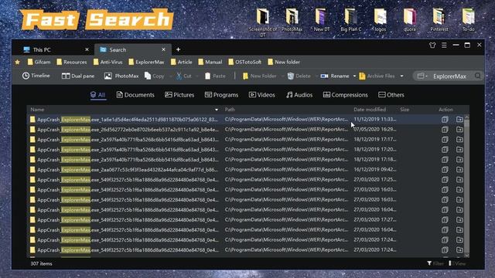This screenshot has width=495, height=278.
Task: Click copy-path icon for 11/12/2019 row
Action: tap(445, 120)
